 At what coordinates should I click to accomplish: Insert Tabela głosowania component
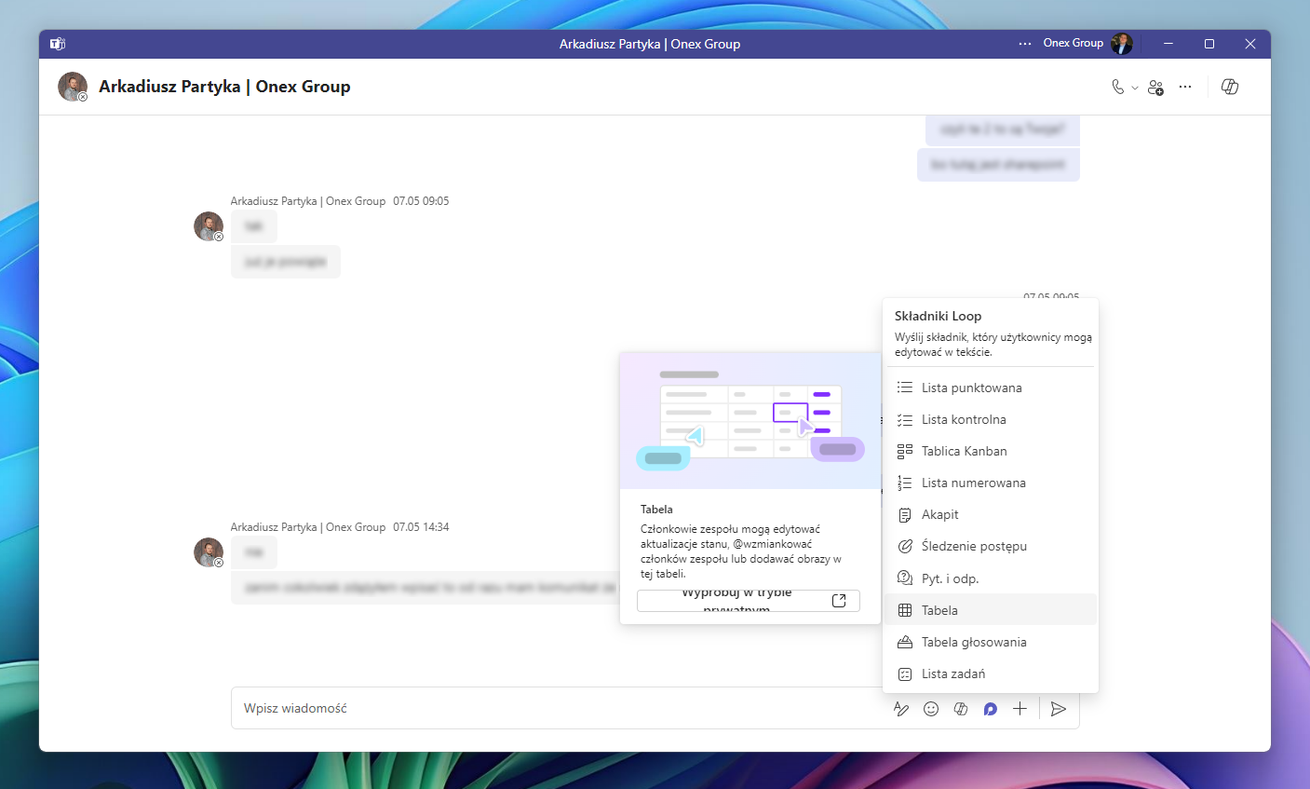(991, 642)
